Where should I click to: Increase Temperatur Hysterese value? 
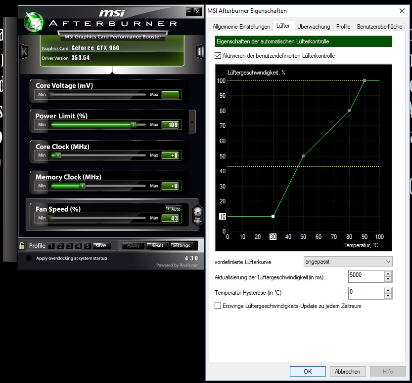pos(388,290)
